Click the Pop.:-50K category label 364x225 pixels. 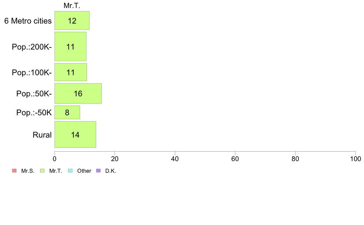[x=34, y=112]
